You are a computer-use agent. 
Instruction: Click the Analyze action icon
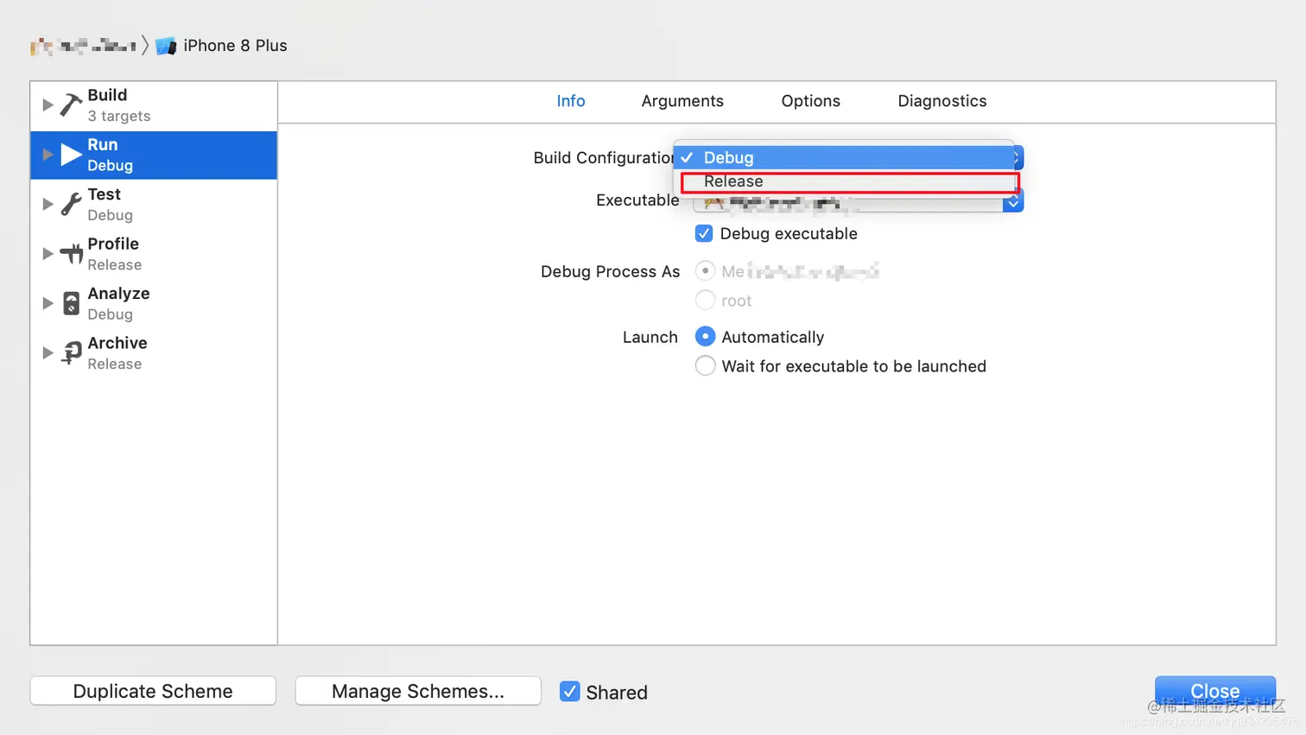tap(71, 303)
